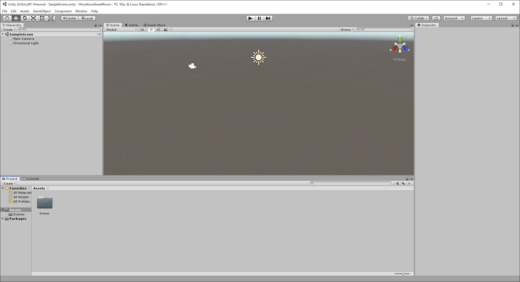Viewport: 520px width, 282px height.
Task: Click the Pause button
Action: point(259,18)
